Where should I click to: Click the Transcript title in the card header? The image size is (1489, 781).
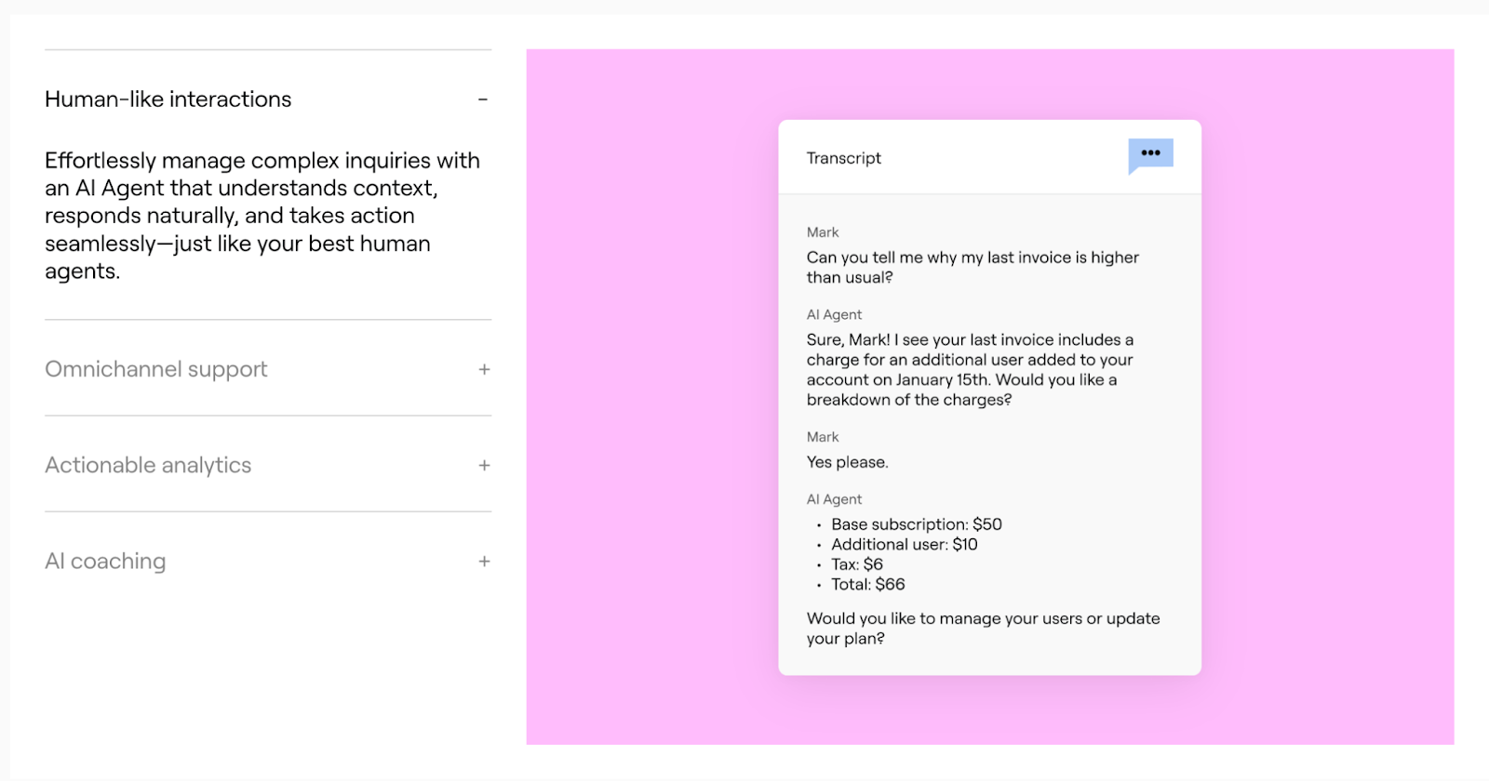click(x=843, y=158)
